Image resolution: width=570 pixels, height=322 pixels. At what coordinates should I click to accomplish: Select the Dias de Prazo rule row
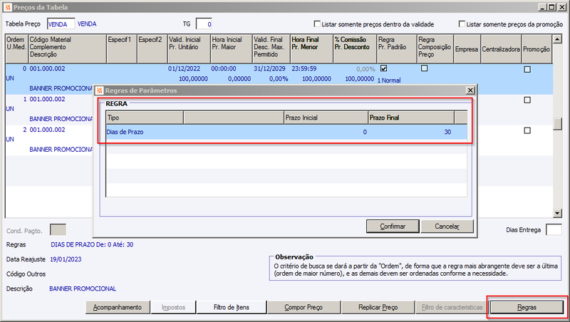point(286,132)
